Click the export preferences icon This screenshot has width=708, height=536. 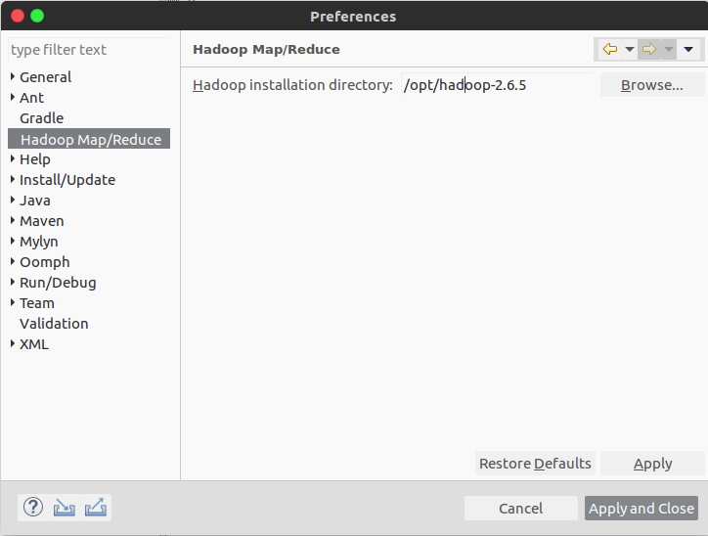point(95,508)
